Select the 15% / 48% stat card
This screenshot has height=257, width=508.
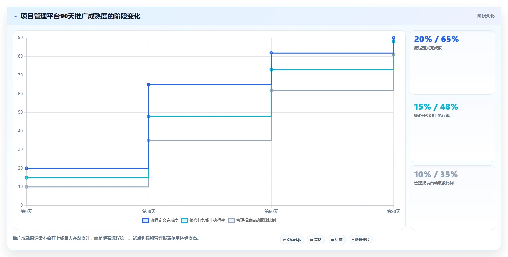pos(452,130)
